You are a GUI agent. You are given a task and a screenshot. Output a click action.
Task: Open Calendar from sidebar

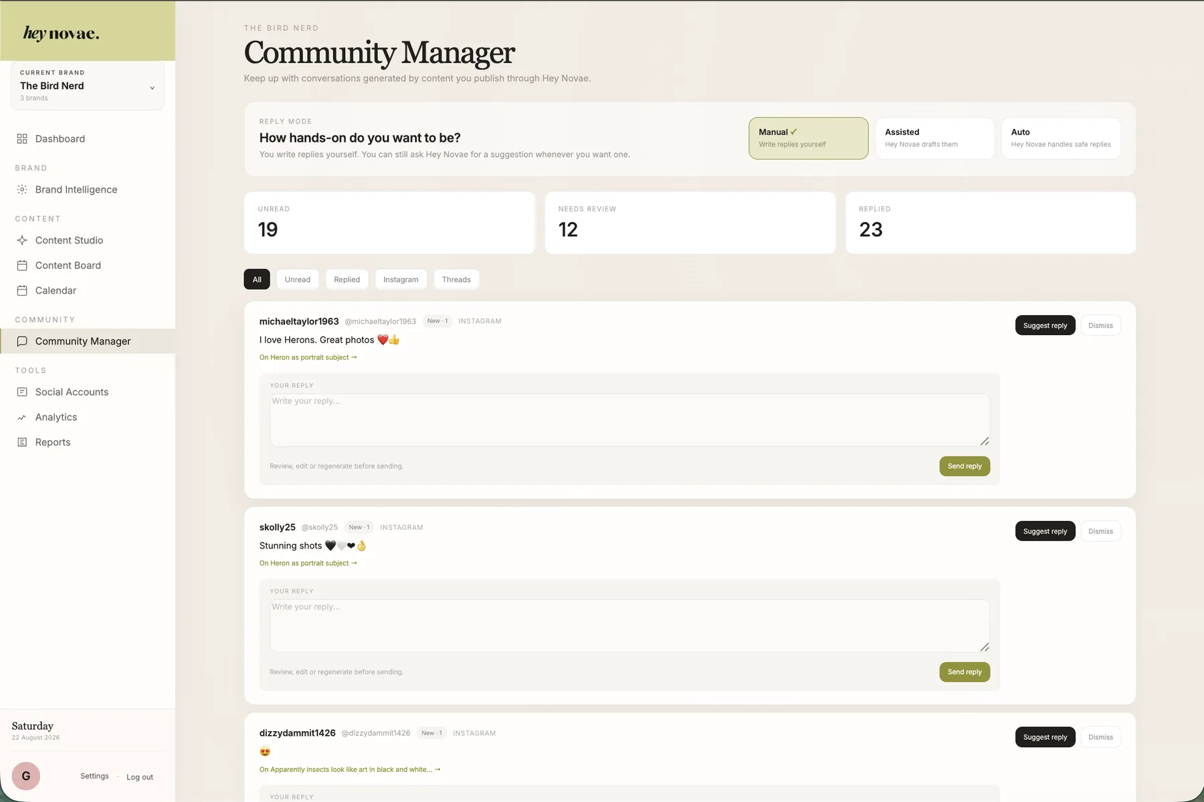pyautogui.click(x=88, y=290)
